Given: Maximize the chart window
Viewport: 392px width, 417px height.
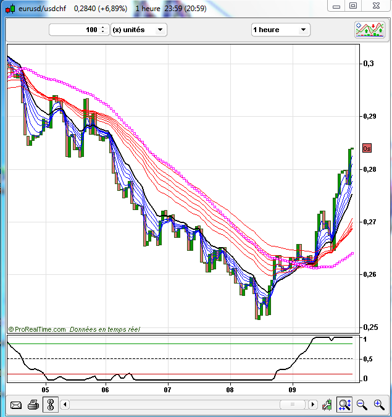Looking at the screenshot, I should [x=352, y=6].
